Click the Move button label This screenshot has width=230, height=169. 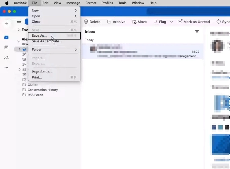(142, 22)
